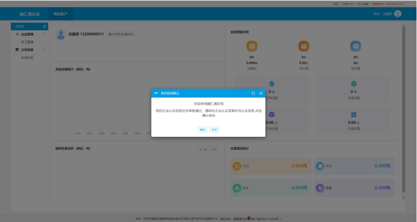Click the 今日 orange stat icon
The image size is (417, 222).
[x=237, y=166]
